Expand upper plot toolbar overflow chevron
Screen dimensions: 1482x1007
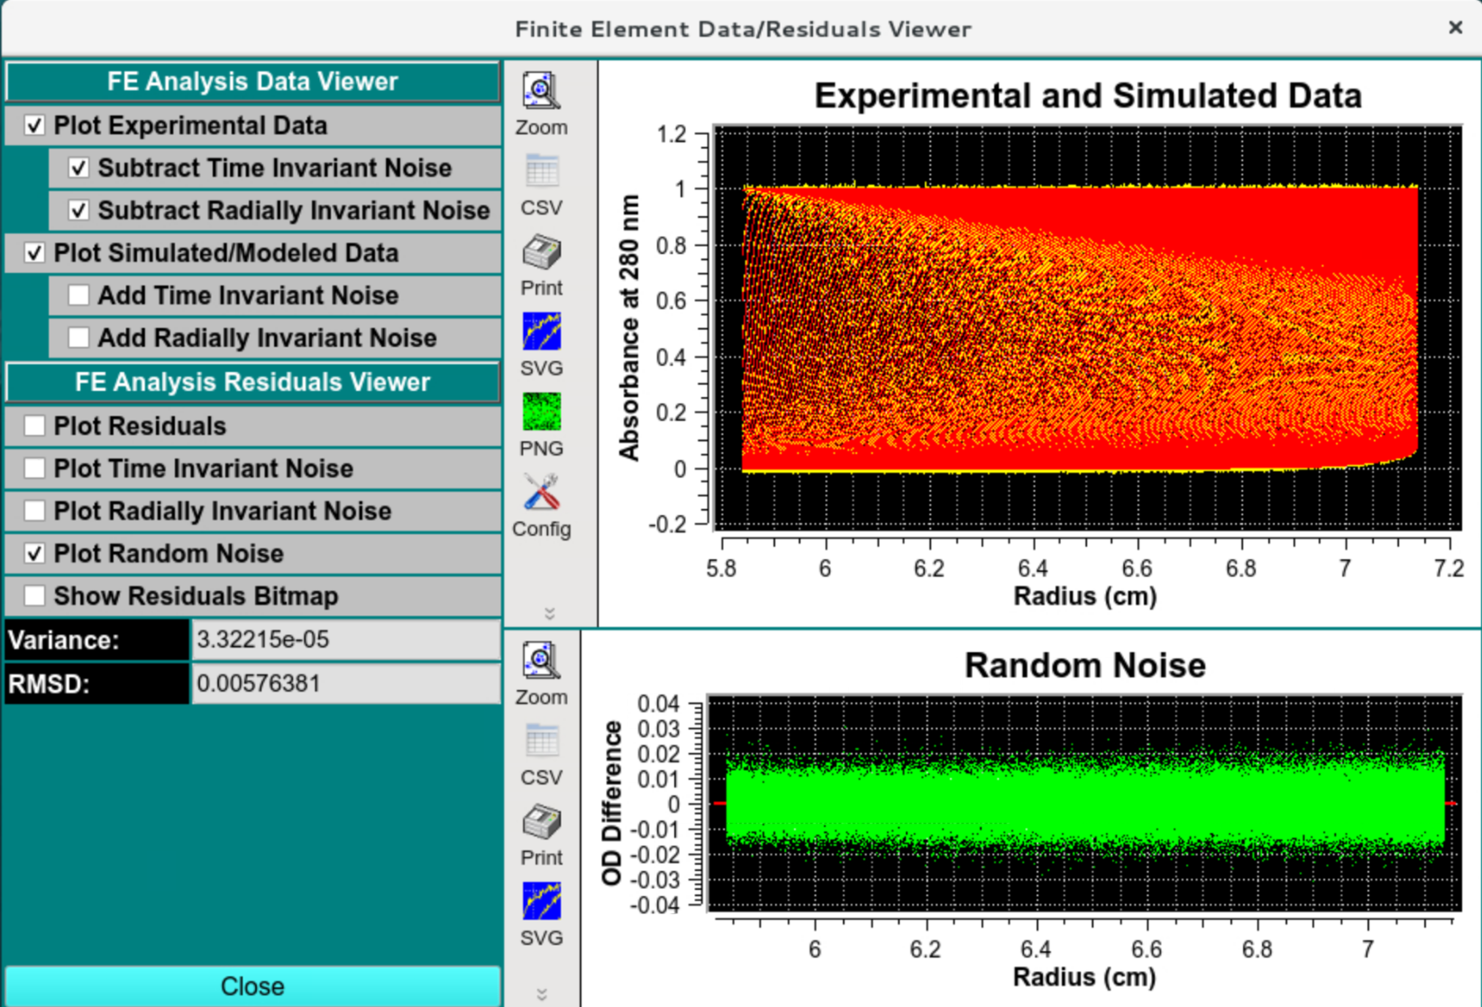[x=549, y=613]
